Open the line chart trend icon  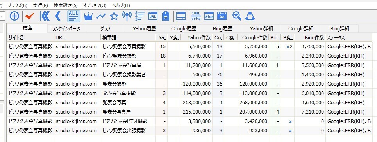point(101,16)
